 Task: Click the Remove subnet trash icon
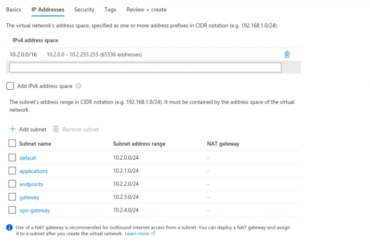click(56, 129)
